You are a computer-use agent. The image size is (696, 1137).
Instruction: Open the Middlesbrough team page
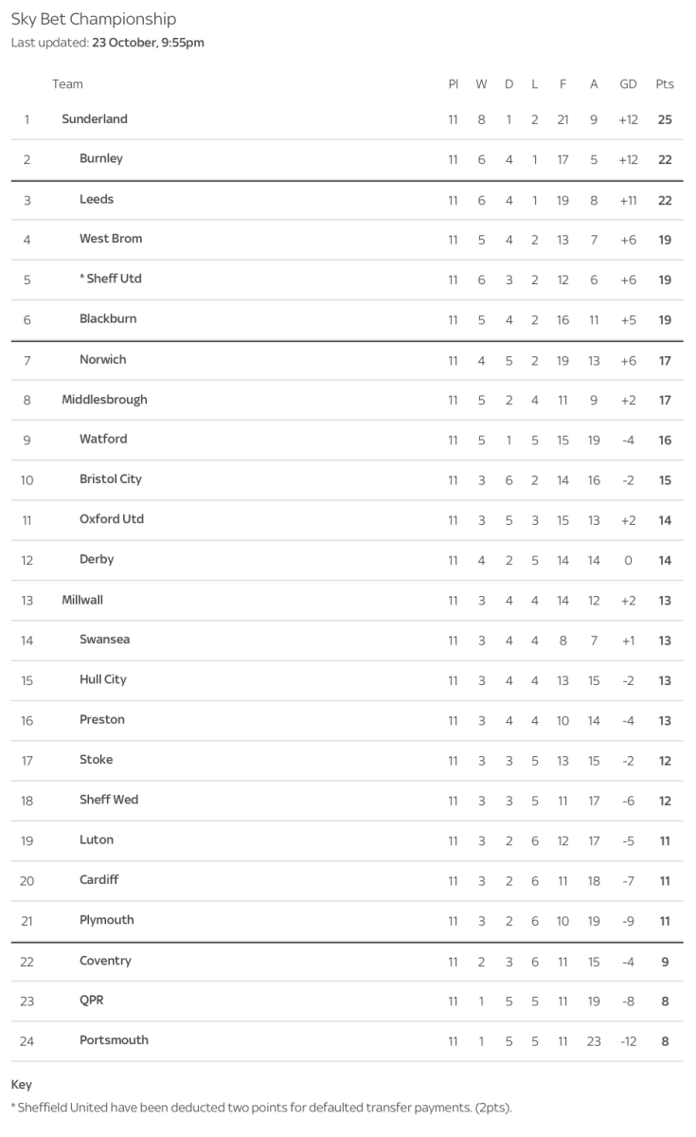pos(104,400)
